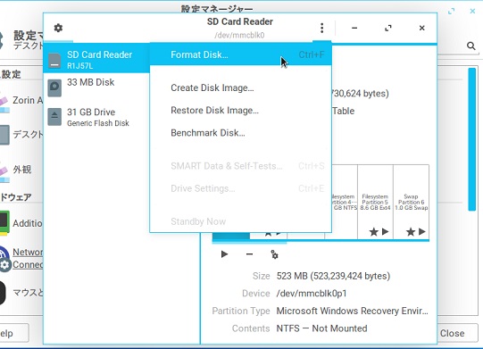Click the three-dot drive options button

tap(322, 28)
